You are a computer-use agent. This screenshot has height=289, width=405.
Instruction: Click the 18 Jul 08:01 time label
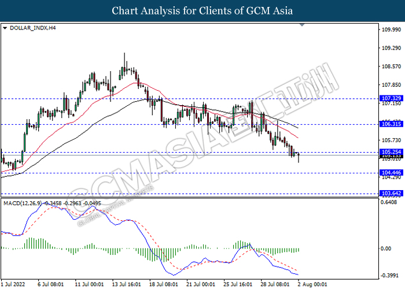click(164, 284)
